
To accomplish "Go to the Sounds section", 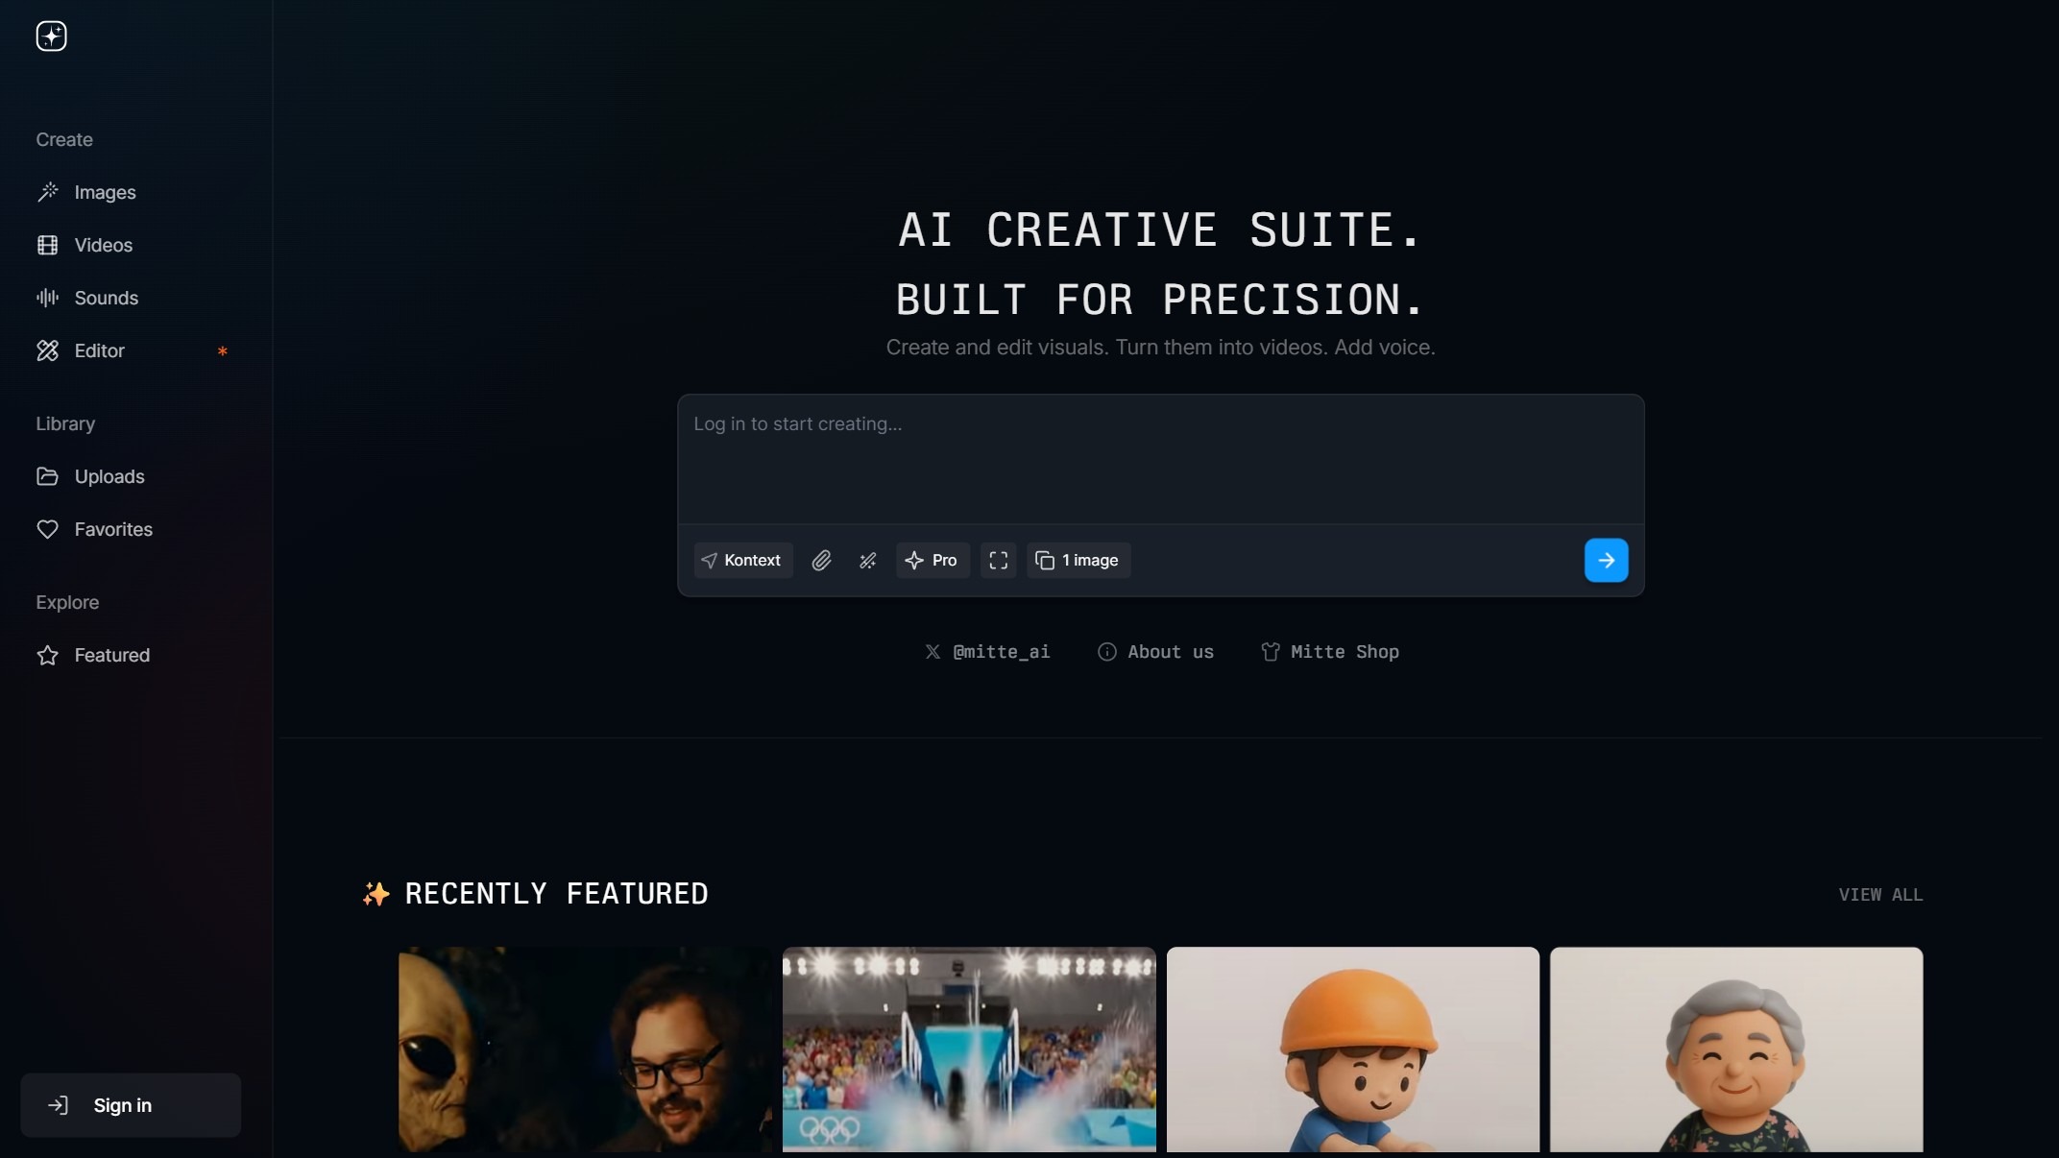I will (106, 299).
